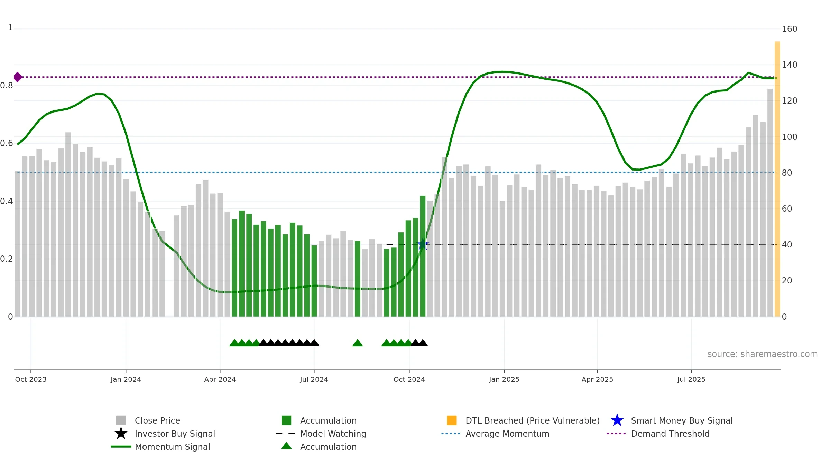This screenshot has height=466, width=830.
Task: Toggle DTL Breached (Price Vulnerable) legend label
Action: [x=533, y=420]
